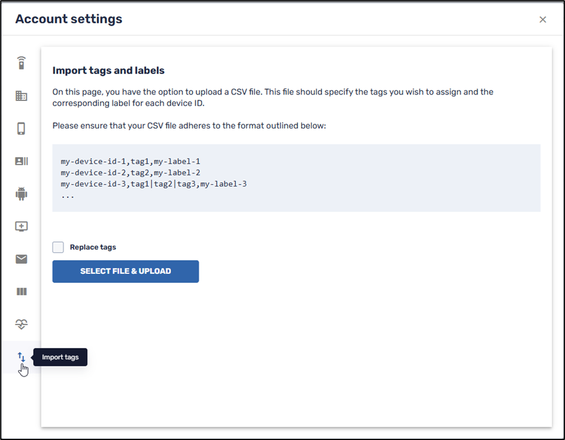Click the Import tags and labels heading
Screen dimensions: 565x440
(108, 70)
